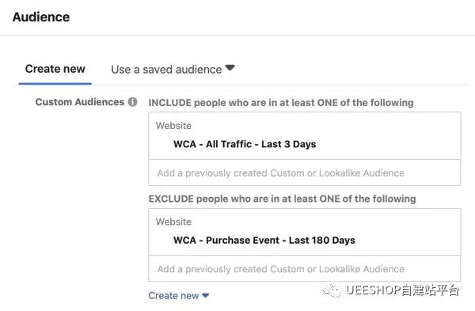Click the UEESHOP watermark text
The image size is (475, 311).
403,290
